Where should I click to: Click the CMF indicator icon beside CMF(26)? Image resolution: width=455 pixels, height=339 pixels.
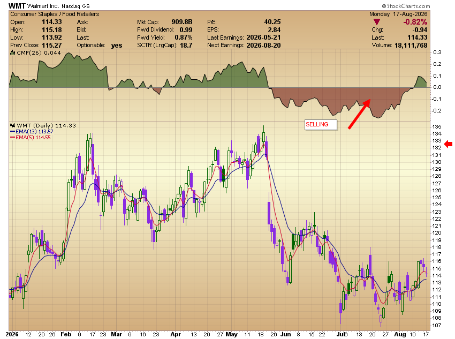[12, 52]
